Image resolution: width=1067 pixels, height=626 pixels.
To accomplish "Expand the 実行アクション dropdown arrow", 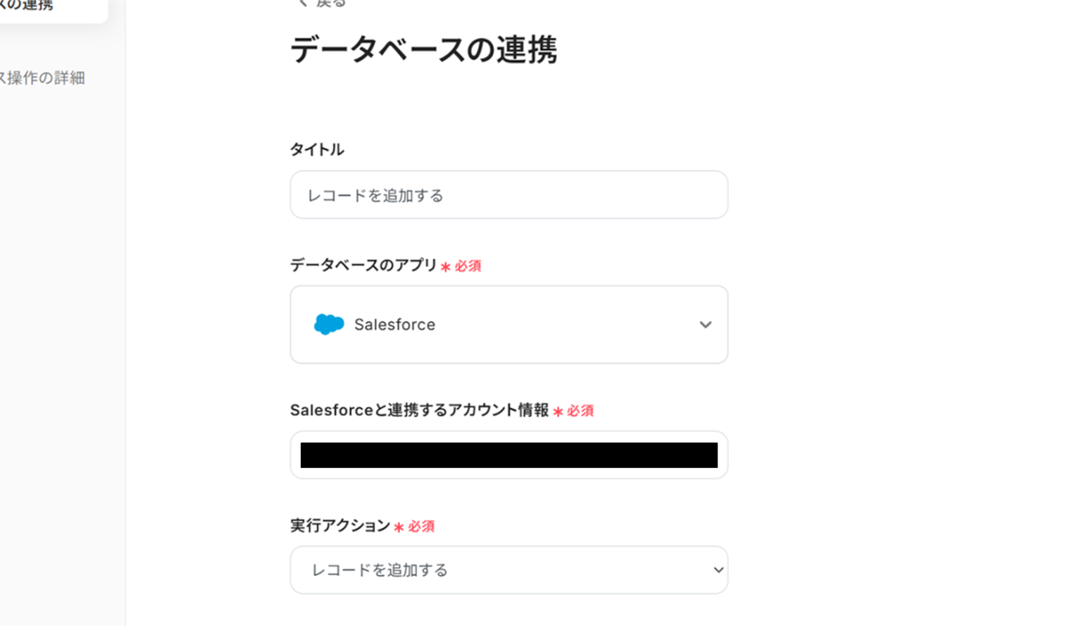I will tap(718, 570).
